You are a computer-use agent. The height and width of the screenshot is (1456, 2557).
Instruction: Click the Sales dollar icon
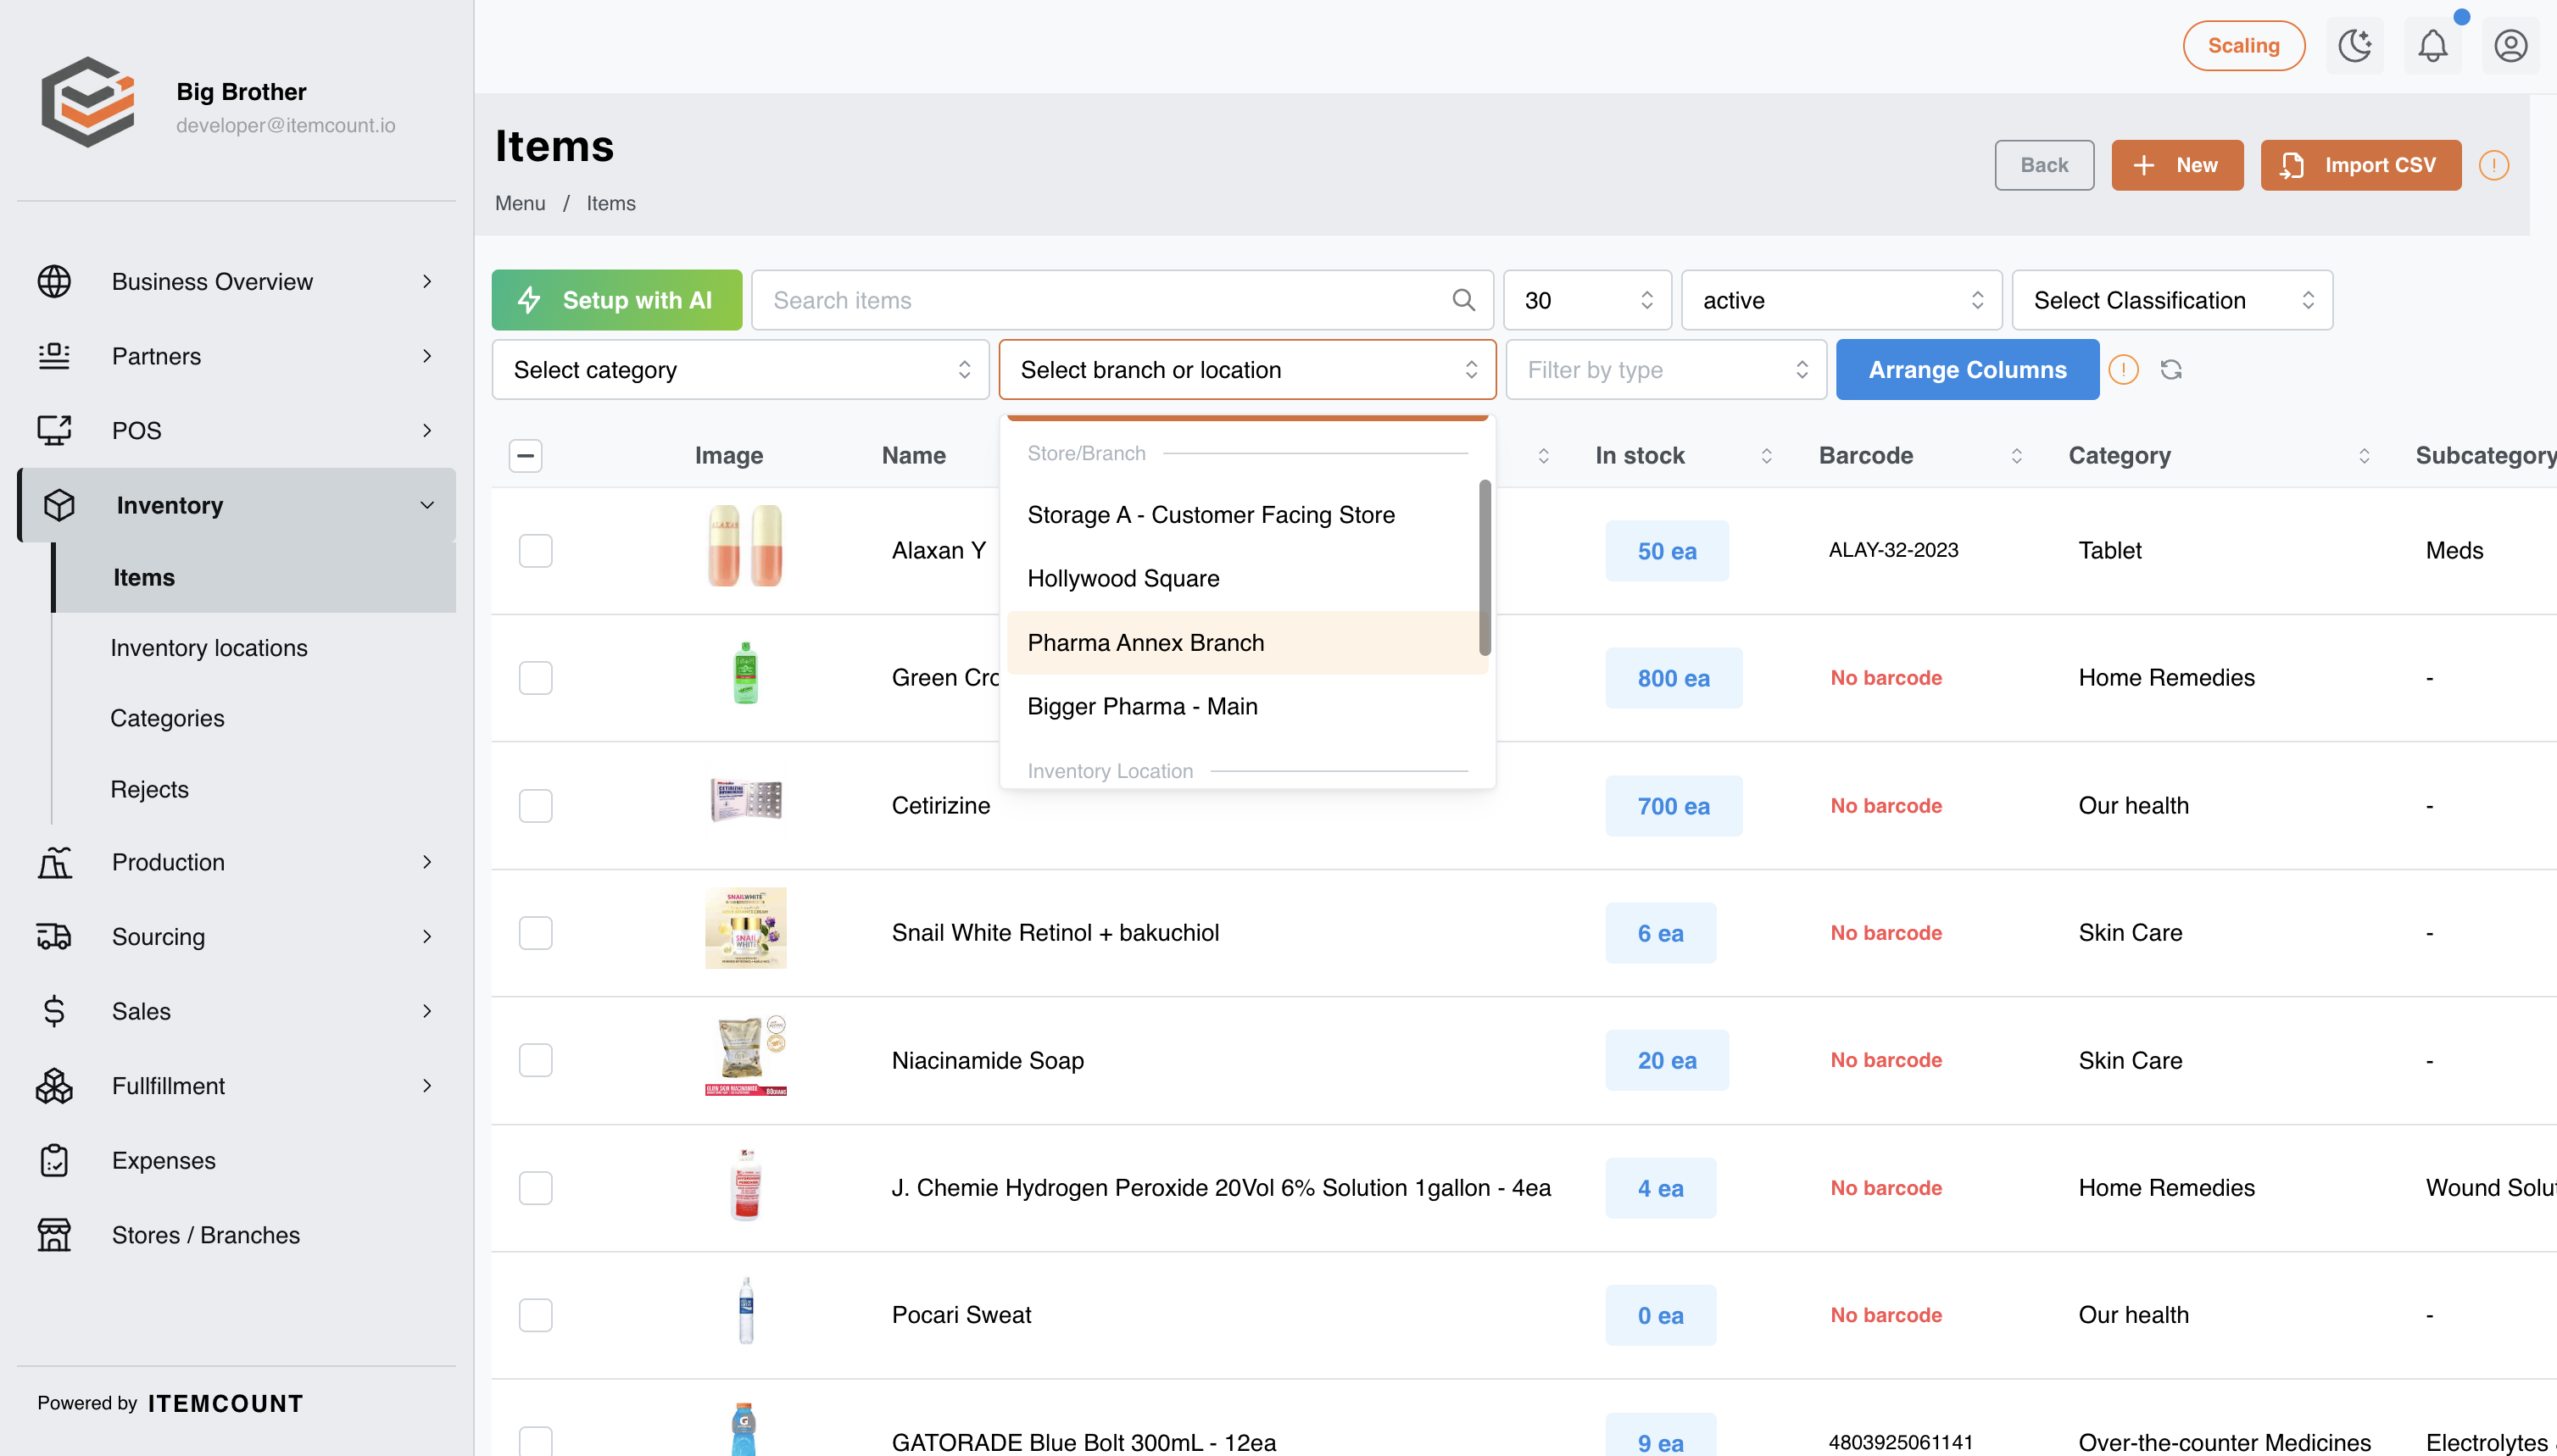click(54, 1011)
